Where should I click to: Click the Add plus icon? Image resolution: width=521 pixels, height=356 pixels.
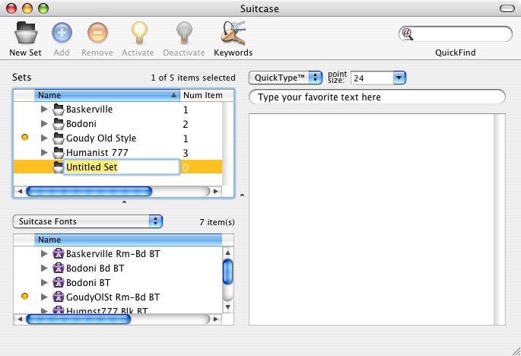coord(62,33)
